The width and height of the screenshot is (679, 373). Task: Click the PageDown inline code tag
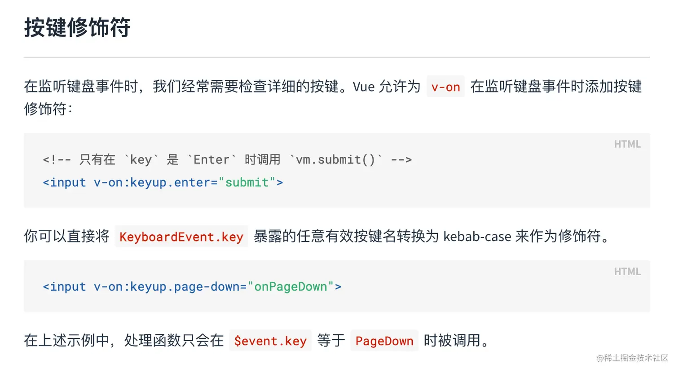[x=384, y=341]
